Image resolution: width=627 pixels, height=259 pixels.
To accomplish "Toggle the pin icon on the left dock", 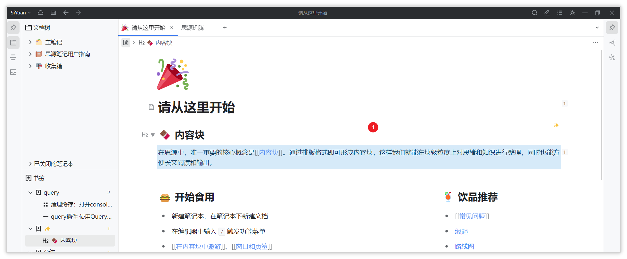I will click(x=13, y=28).
